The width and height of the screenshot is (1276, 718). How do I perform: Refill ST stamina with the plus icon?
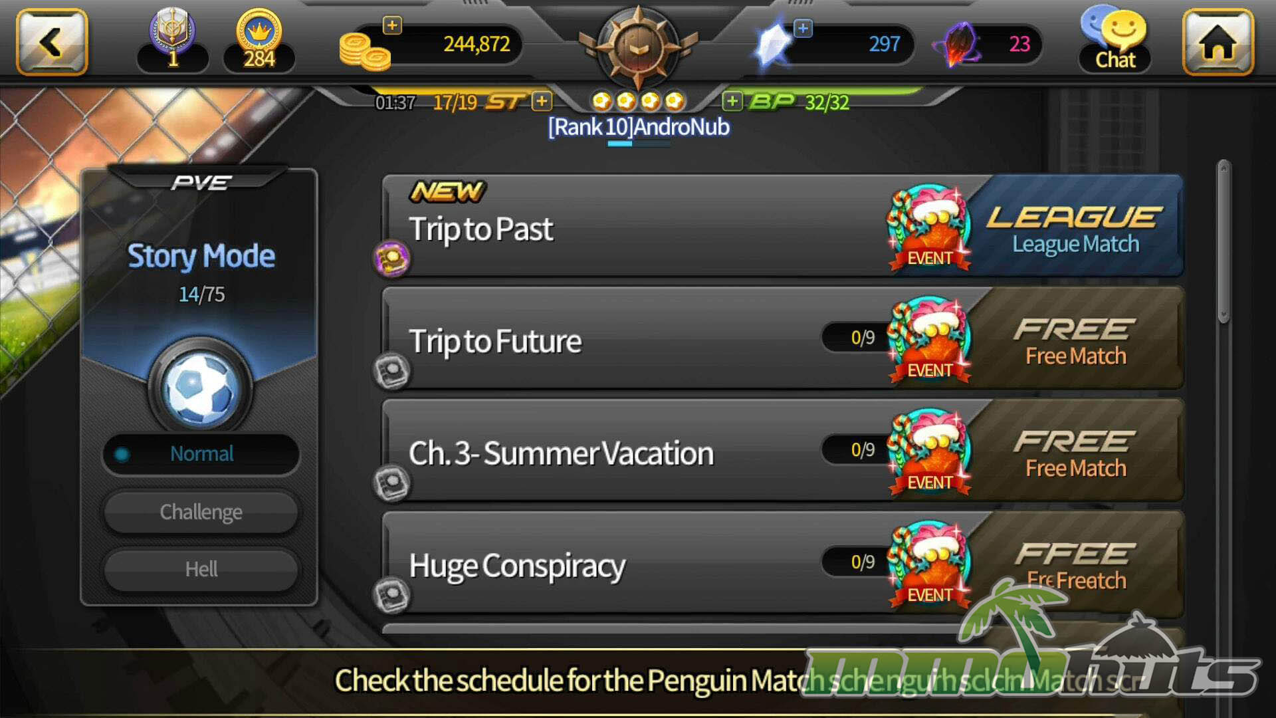click(x=542, y=102)
